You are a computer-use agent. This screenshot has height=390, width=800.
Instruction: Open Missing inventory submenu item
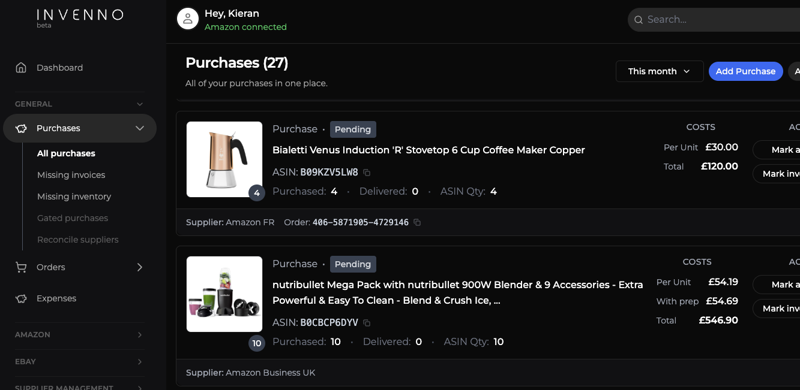tap(74, 196)
